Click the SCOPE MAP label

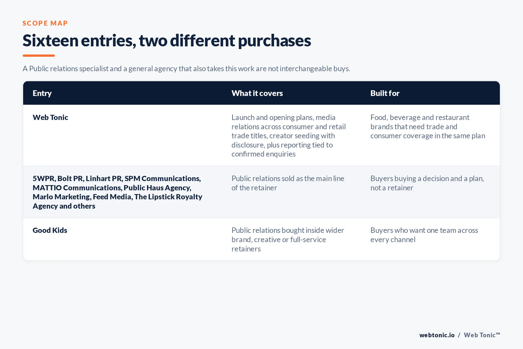tap(45, 23)
